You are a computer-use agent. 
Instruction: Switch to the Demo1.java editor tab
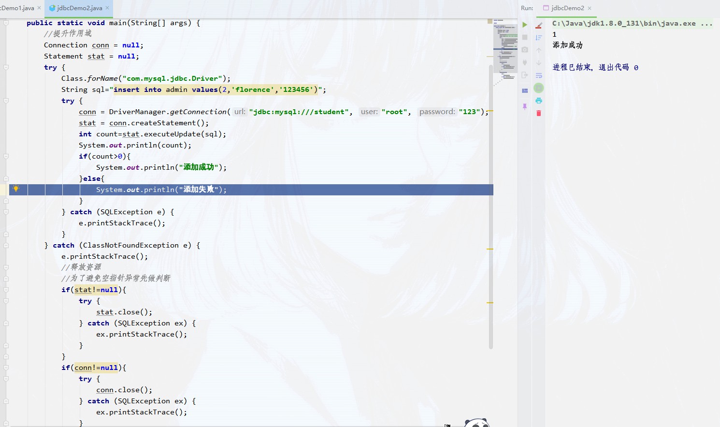[x=17, y=8]
